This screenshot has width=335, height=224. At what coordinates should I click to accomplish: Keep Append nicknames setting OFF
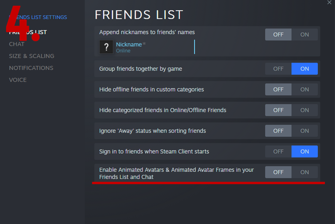[x=278, y=34]
